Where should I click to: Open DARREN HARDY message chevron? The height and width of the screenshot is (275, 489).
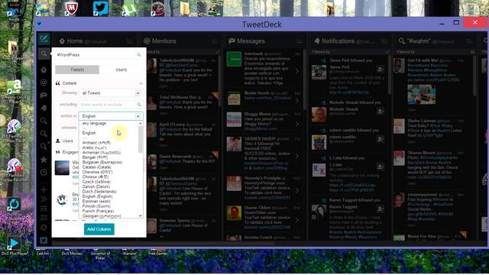(296, 156)
